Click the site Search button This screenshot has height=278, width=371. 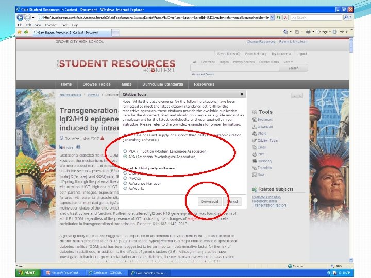pos(293,68)
